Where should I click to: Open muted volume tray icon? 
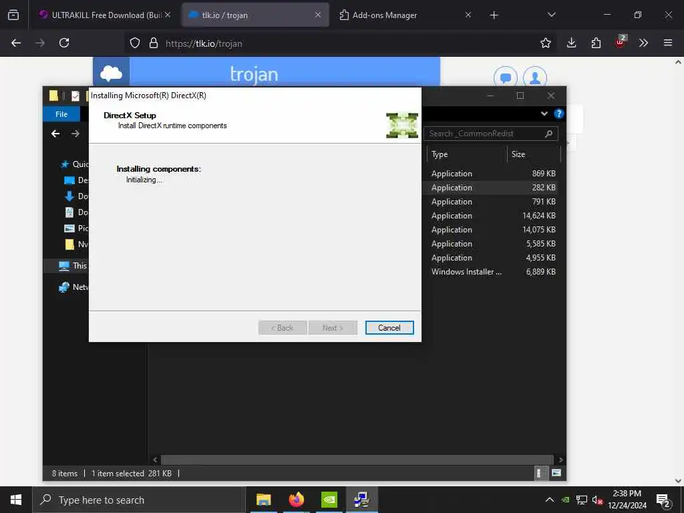pyautogui.click(x=597, y=500)
